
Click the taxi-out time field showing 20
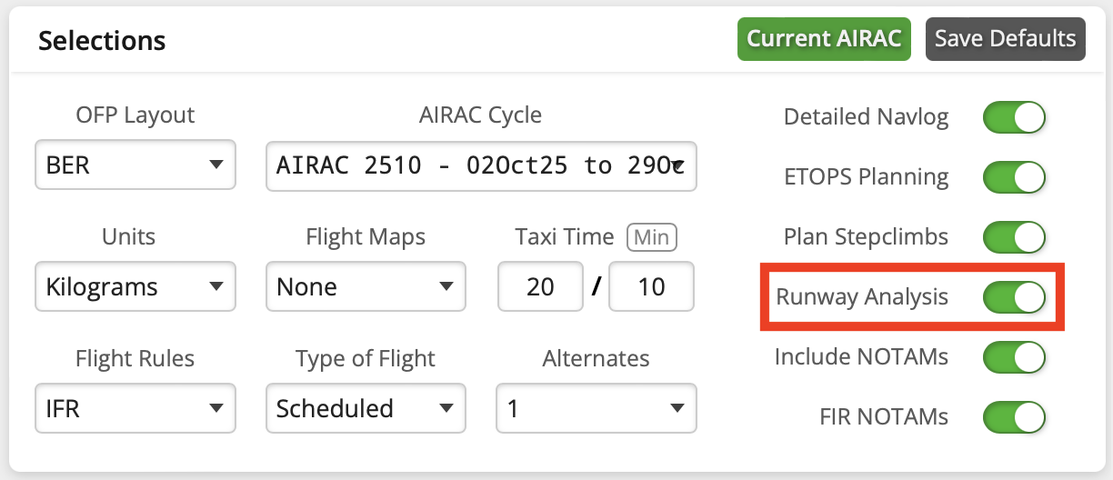point(540,287)
